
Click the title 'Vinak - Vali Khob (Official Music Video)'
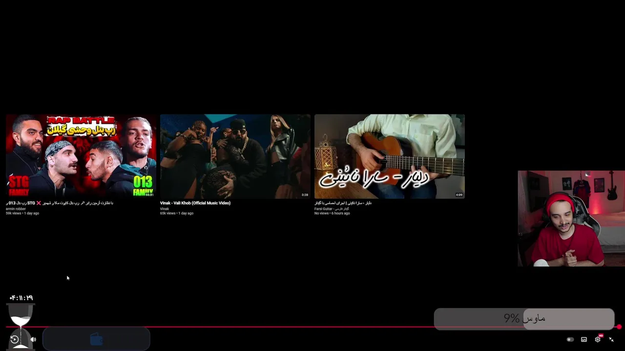[x=195, y=203]
